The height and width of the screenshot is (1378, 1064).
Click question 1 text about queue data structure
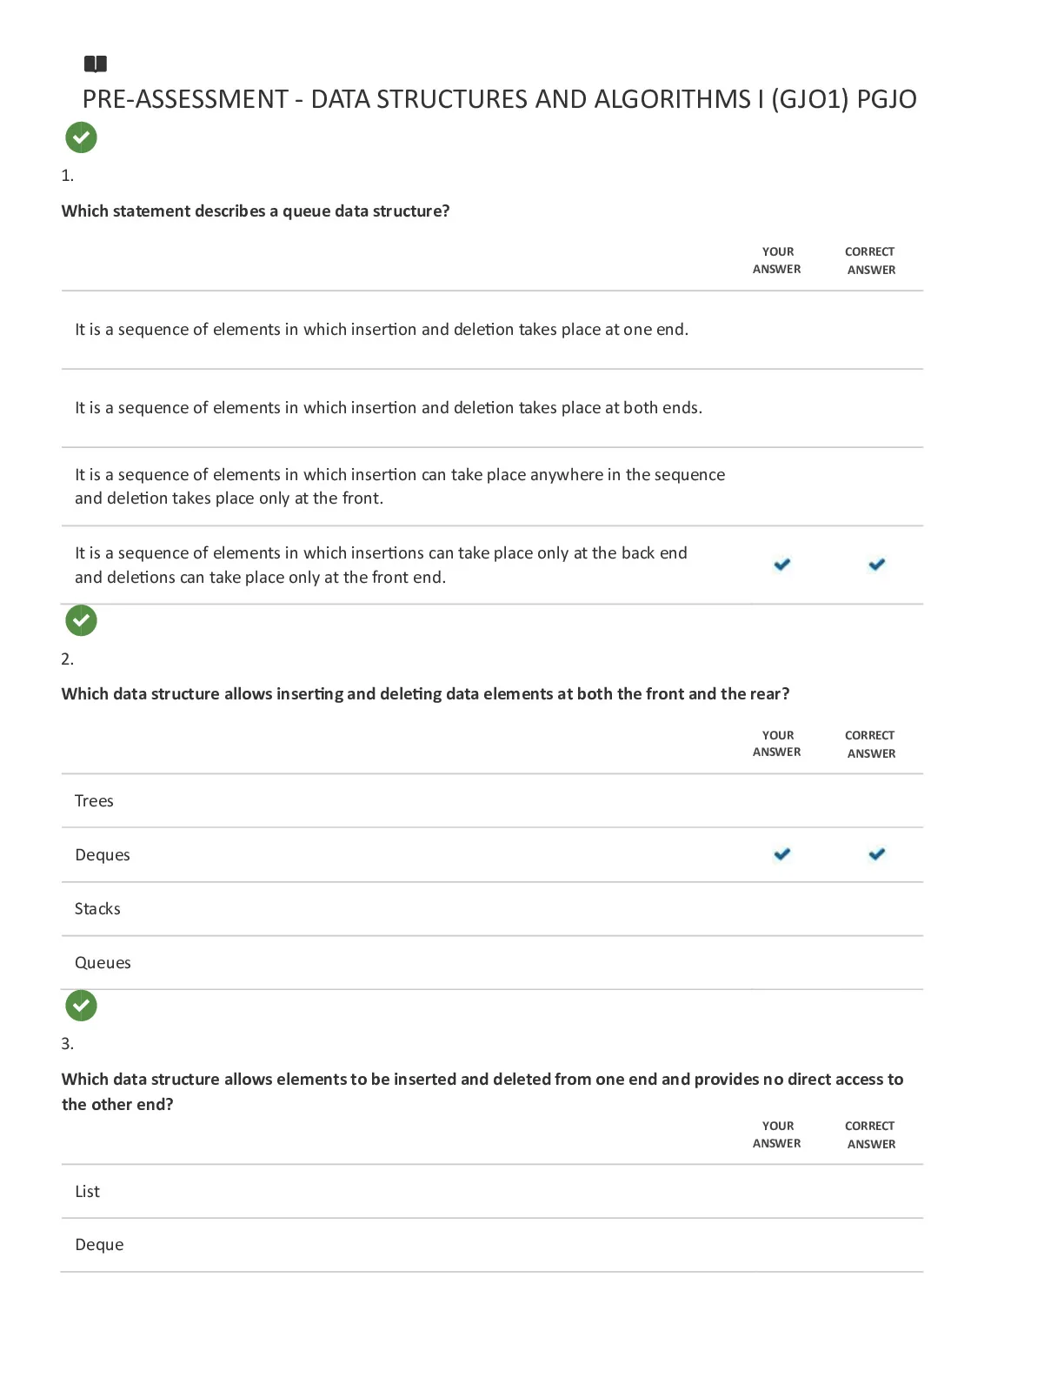(x=256, y=211)
